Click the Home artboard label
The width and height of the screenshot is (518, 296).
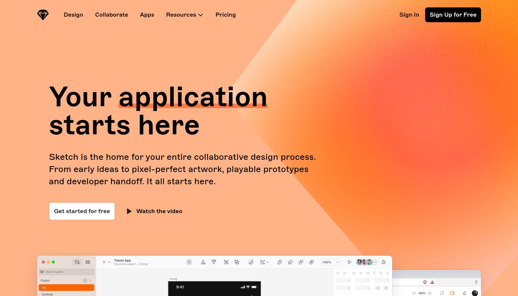click(173, 279)
